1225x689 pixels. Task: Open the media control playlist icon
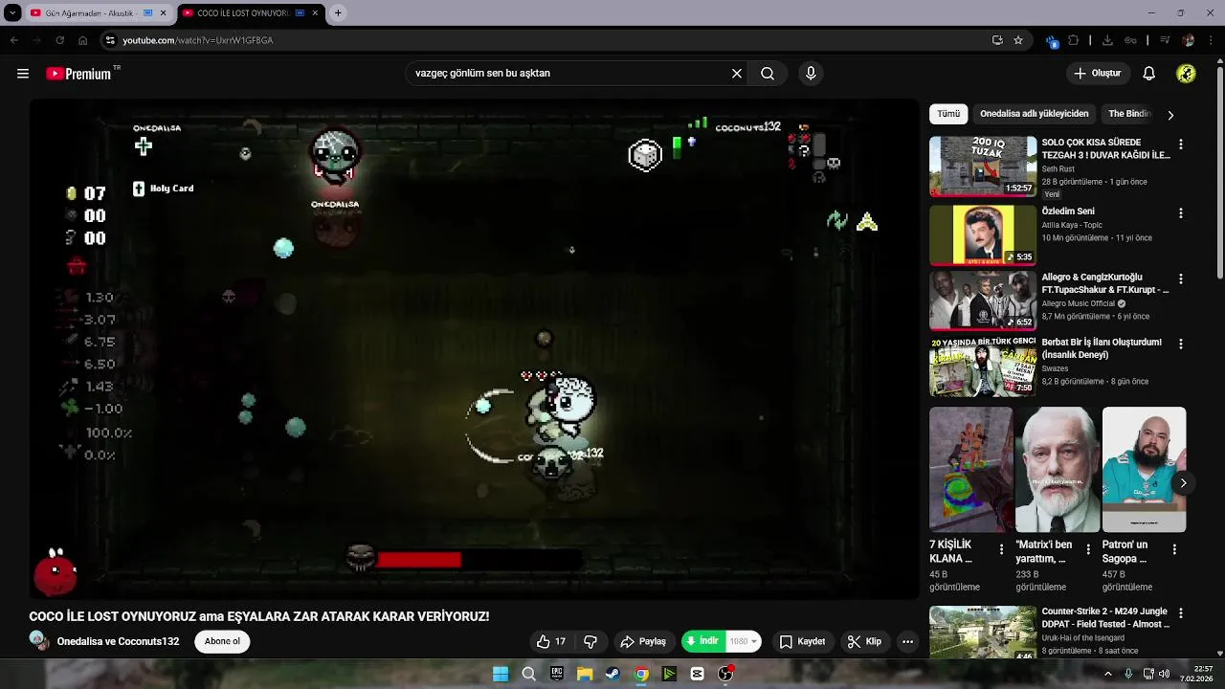[x=1165, y=40]
